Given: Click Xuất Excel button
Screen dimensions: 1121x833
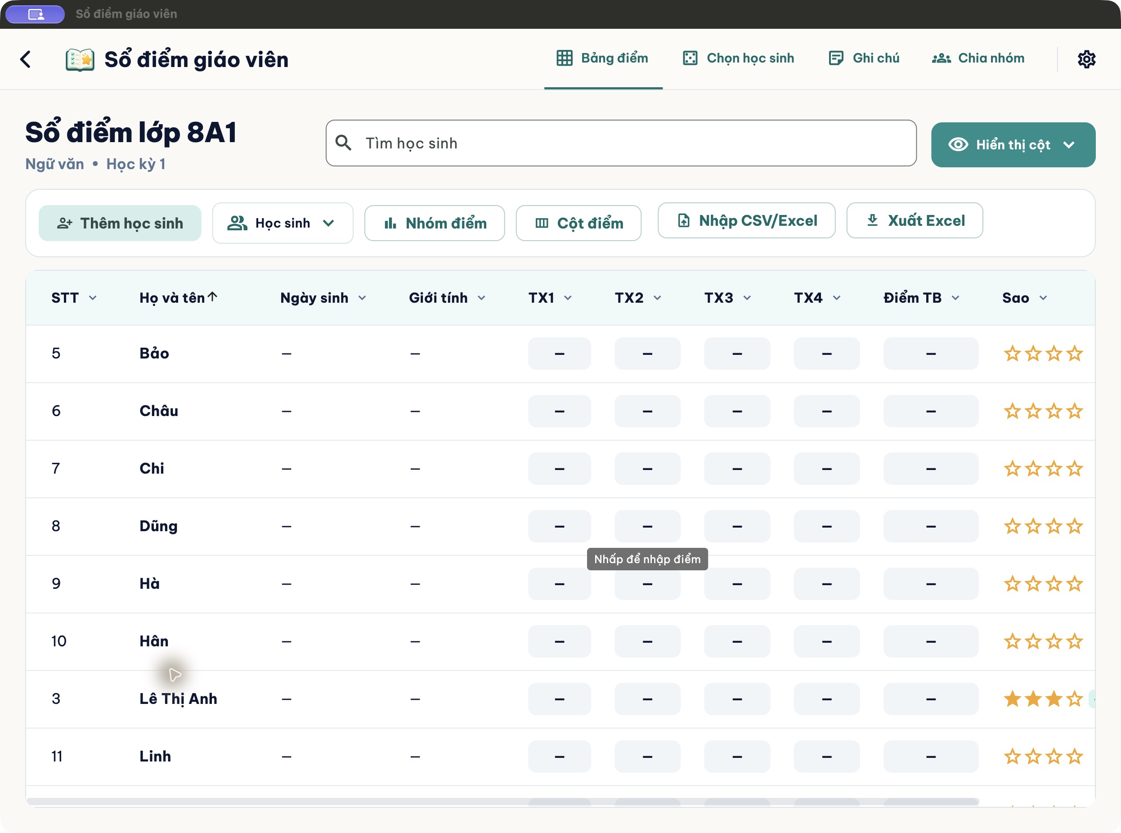Looking at the screenshot, I should [915, 220].
